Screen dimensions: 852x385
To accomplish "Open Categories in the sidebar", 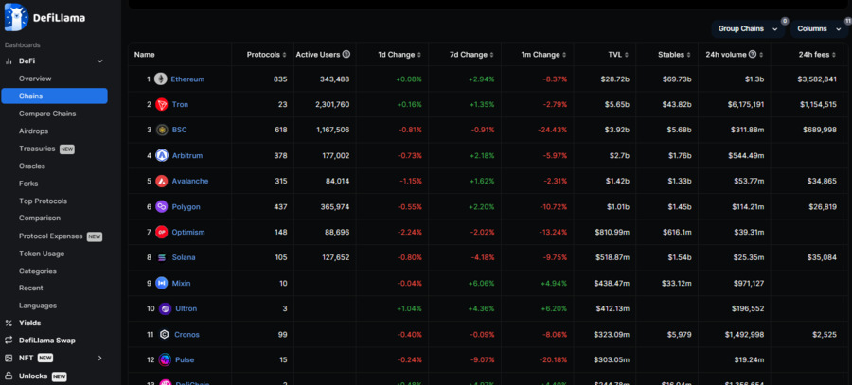I will click(38, 271).
